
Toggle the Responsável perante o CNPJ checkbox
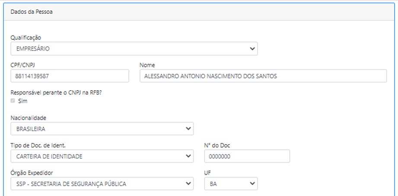pyautogui.click(x=13, y=101)
